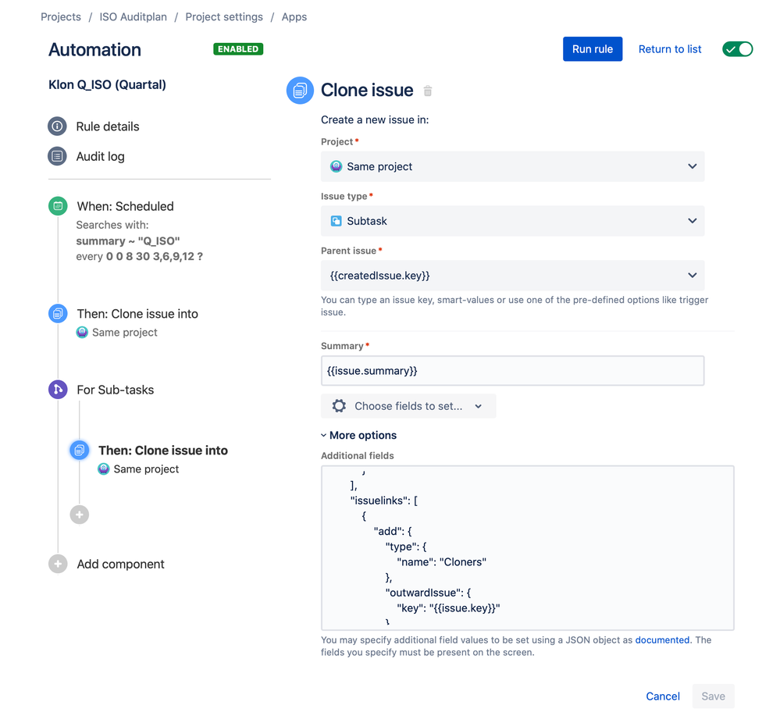The height and width of the screenshot is (716, 780).
Task: Click inside the Additional fields JSON editor
Action: tap(527, 548)
